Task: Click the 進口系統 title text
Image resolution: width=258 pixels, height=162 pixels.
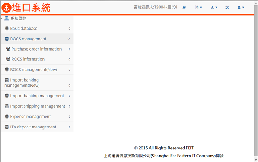Action: coord(31,7)
